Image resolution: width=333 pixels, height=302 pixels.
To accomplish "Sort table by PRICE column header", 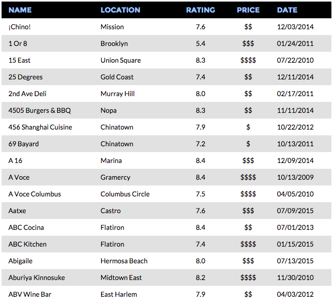I will [x=248, y=10].
